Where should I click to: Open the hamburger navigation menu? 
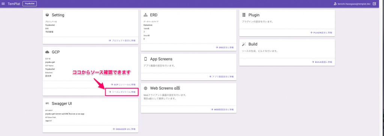3,4
